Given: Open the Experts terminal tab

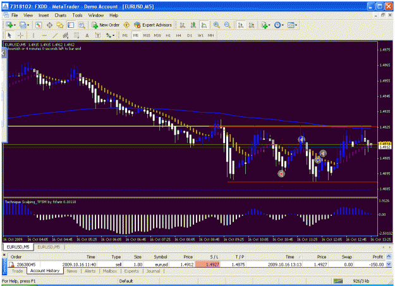Looking at the screenshot, I should [x=131, y=271].
